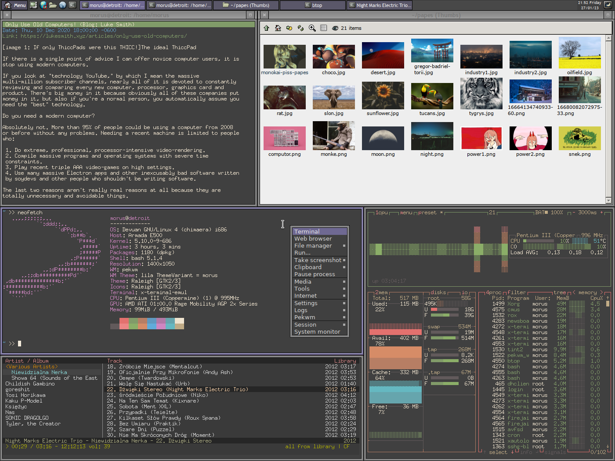
Task: Toggle hidden files with the eye icon
Action: [x=335, y=28]
